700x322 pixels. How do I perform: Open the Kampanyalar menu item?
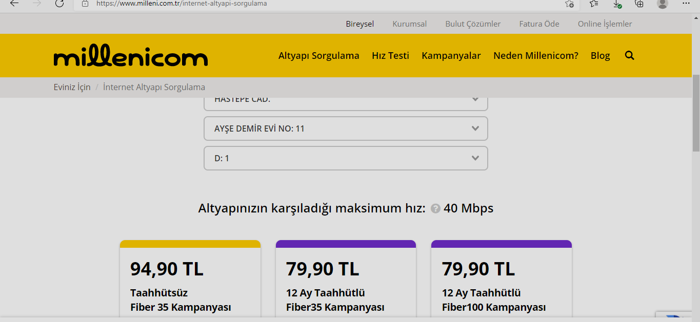[x=451, y=55]
